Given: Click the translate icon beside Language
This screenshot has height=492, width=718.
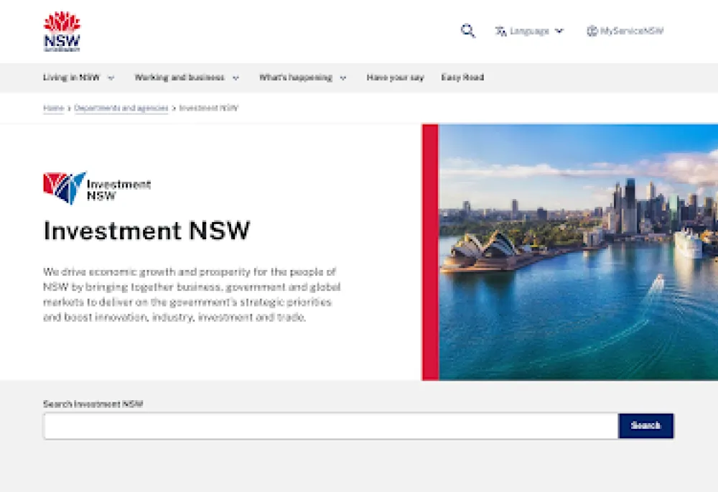Looking at the screenshot, I should coord(500,31).
